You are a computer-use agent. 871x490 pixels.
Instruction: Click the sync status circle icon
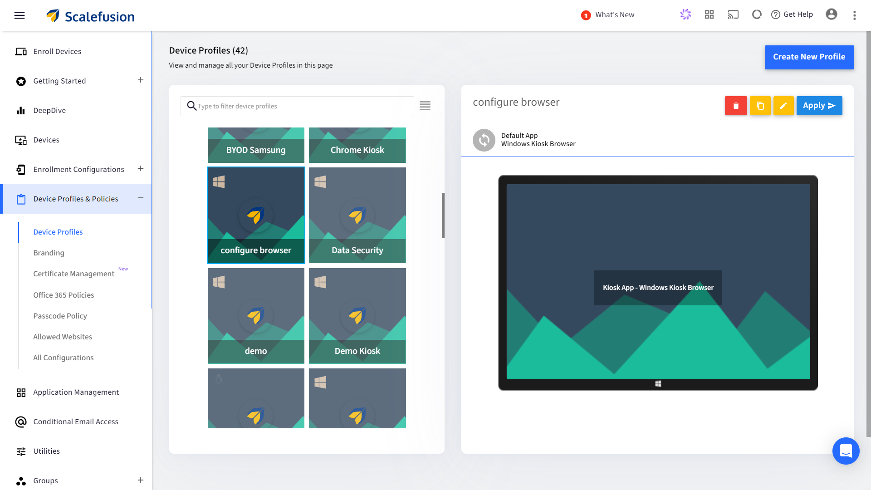pos(757,15)
